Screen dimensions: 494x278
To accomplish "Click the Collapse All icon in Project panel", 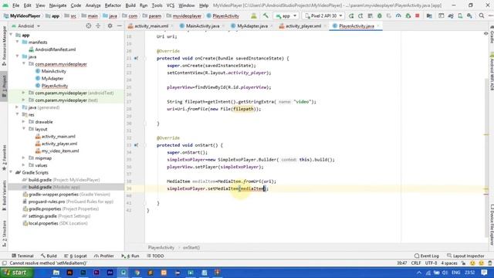I will [98, 25].
